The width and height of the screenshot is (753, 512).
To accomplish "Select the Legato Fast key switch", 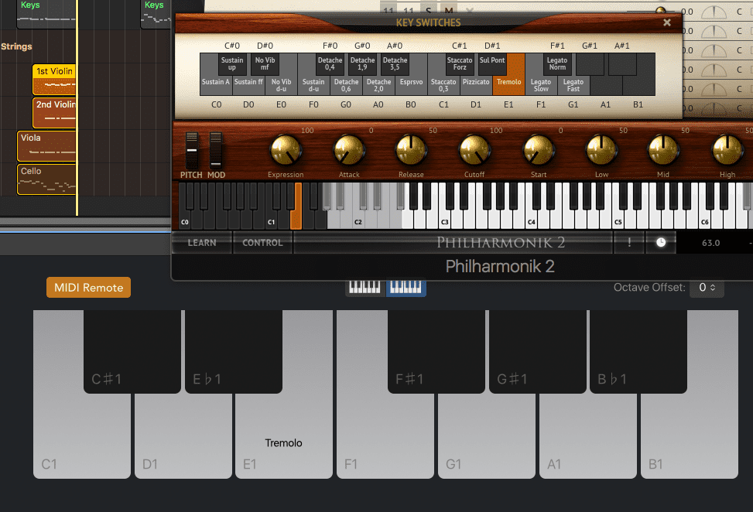I will (573, 85).
